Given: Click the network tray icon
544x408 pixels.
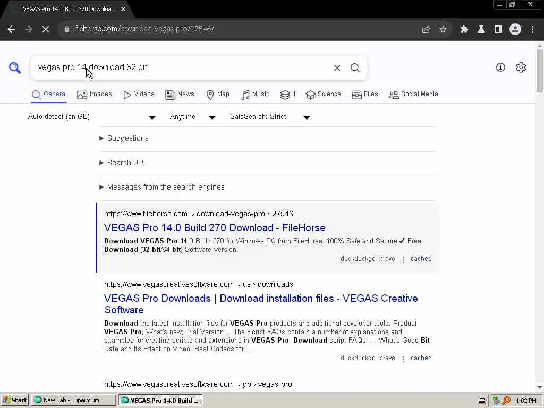Looking at the screenshot, I should tap(496, 401).
